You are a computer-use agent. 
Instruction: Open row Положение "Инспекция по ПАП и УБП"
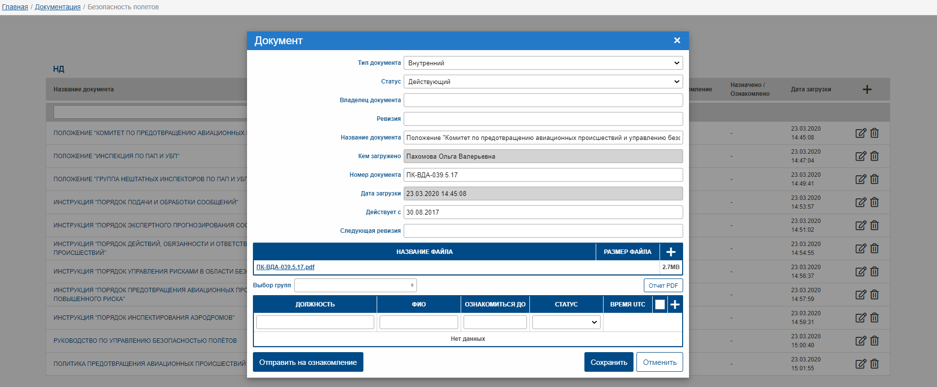click(x=116, y=156)
